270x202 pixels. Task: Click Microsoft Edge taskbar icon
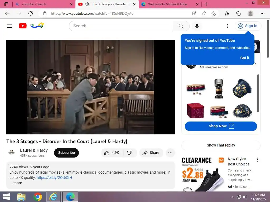(70, 197)
